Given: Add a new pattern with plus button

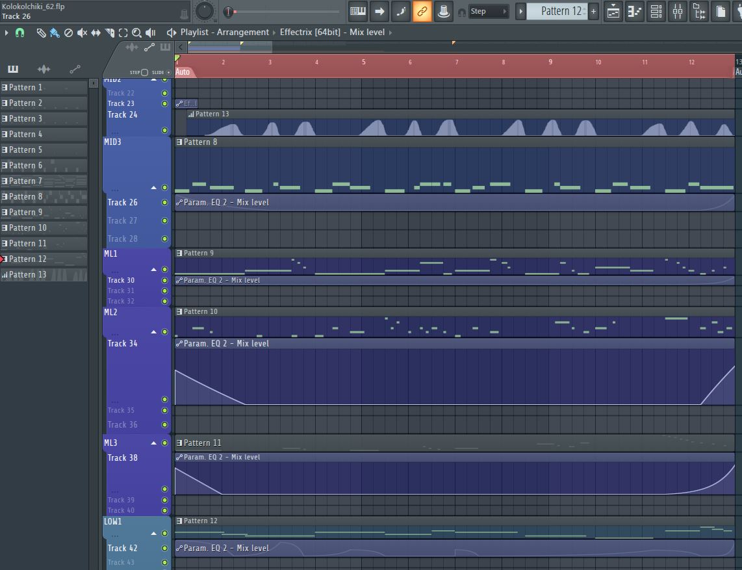Looking at the screenshot, I should click(593, 11).
